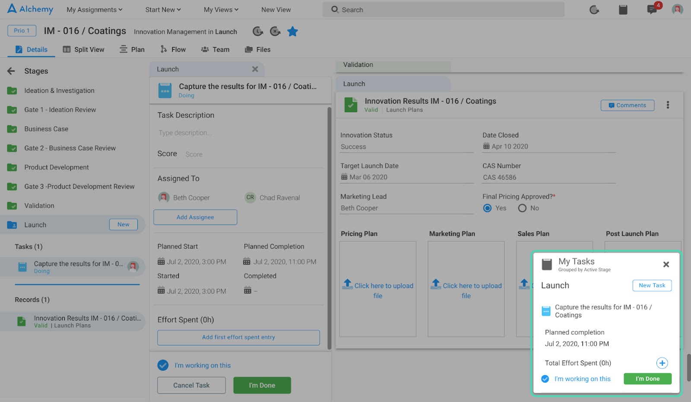Expand the Validation stage bar
The height and width of the screenshot is (402, 691).
[393, 65]
